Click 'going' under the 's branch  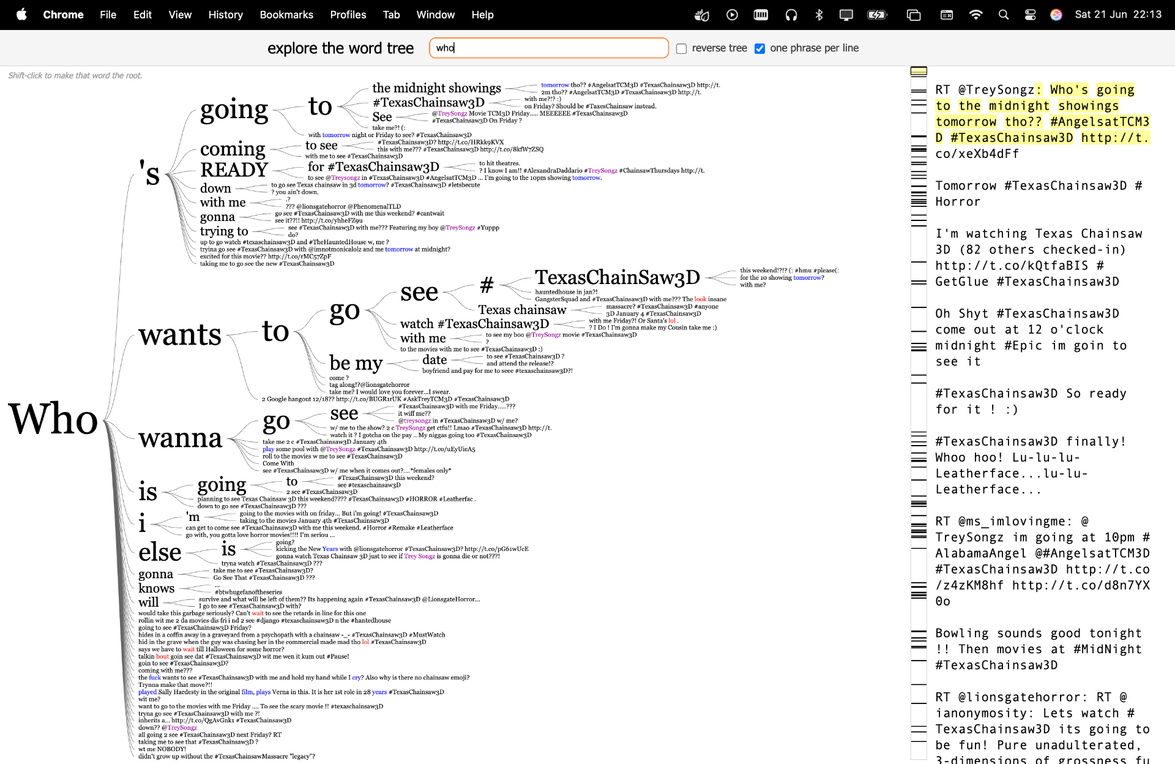[234, 110]
